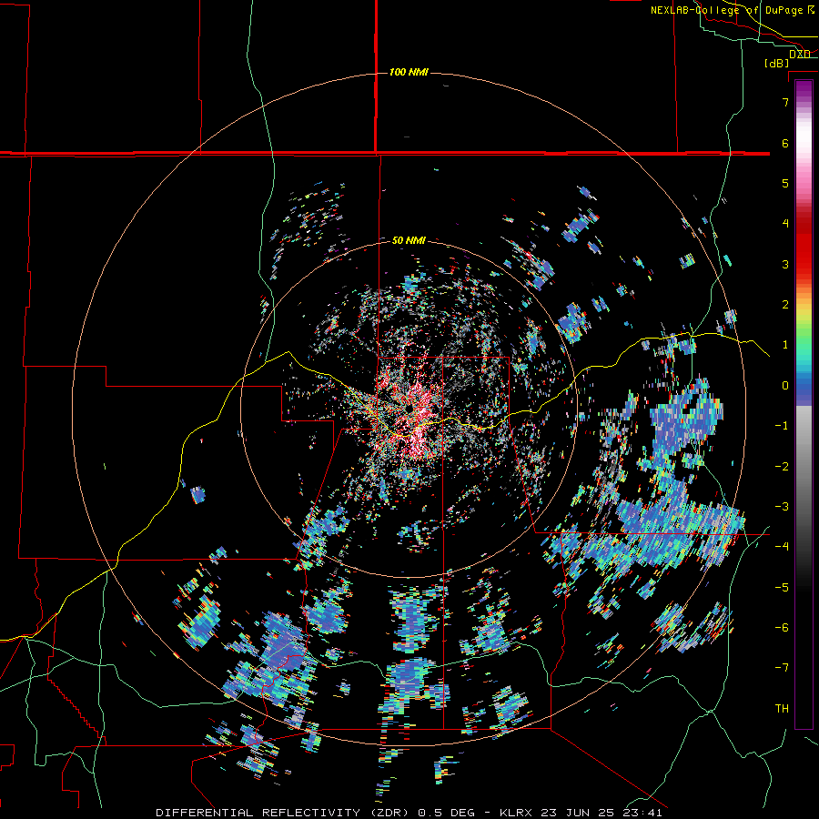Click the -5 value on the scale

(x=782, y=588)
